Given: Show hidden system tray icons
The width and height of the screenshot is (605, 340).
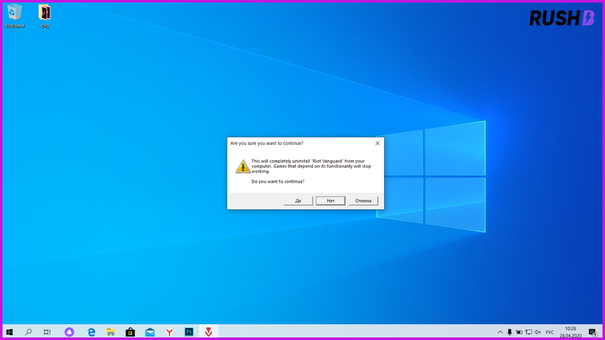Looking at the screenshot, I should [500, 332].
